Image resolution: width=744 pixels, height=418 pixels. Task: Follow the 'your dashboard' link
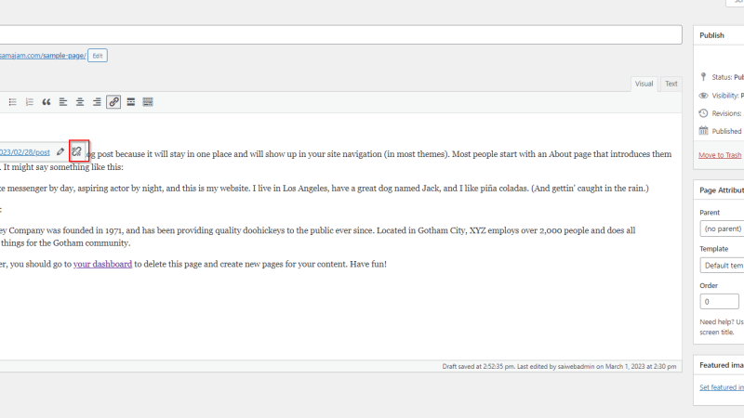tap(102, 264)
